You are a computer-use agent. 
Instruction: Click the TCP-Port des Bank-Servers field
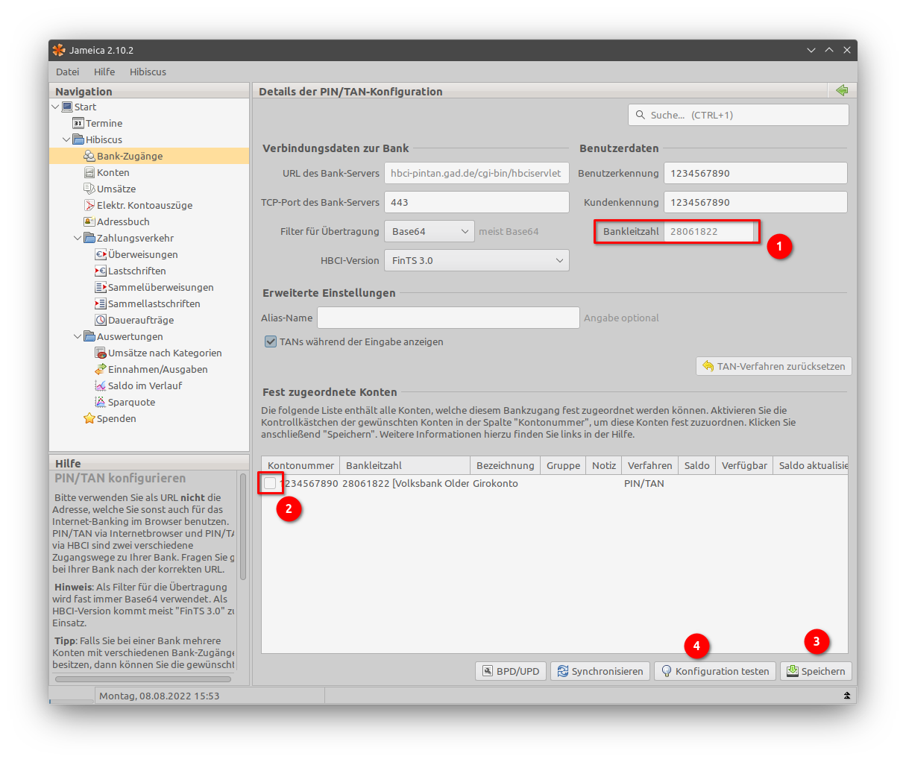click(476, 202)
